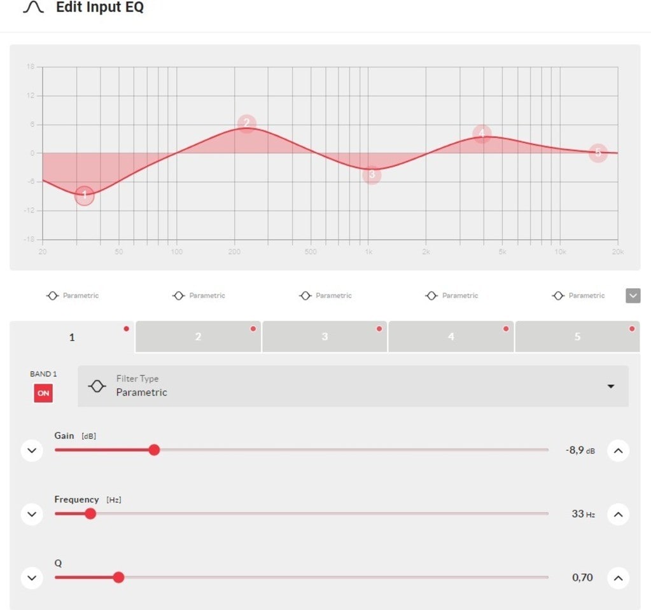Increase Gain with the up chevron
Viewport: 651px width, 610px height.
coord(618,451)
